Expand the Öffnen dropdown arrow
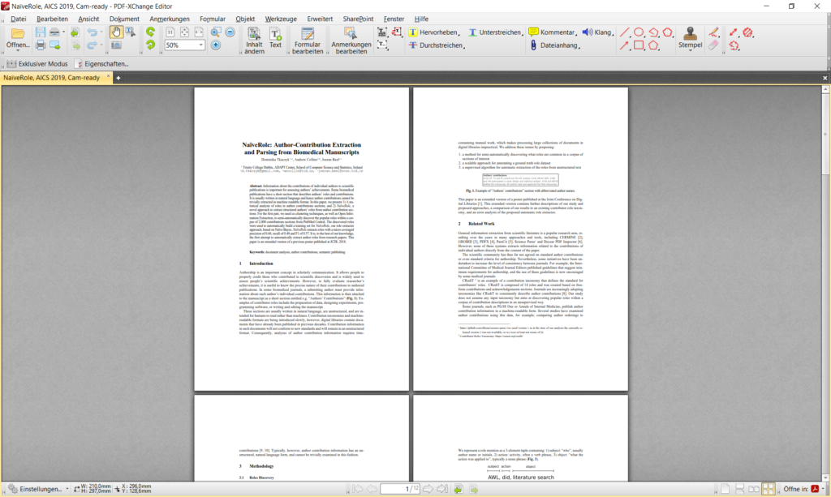831x497 pixels. coord(18,51)
